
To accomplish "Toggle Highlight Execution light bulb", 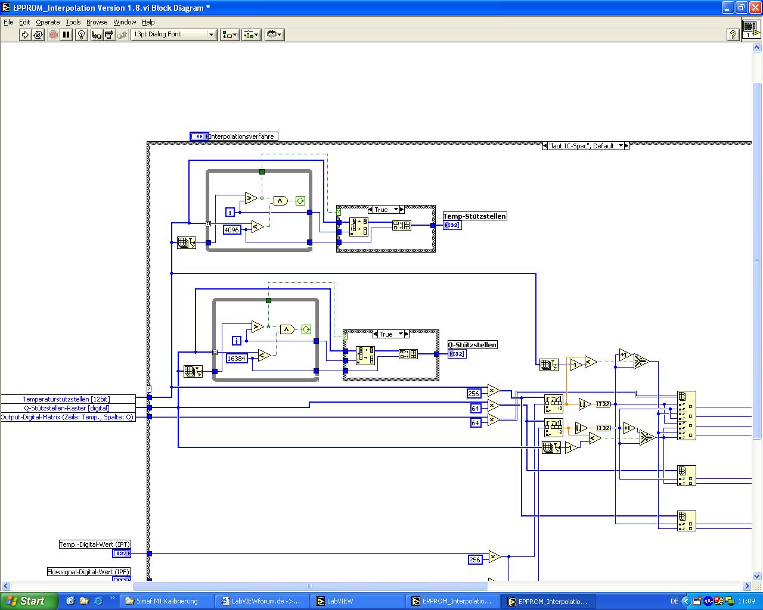I will [x=82, y=35].
